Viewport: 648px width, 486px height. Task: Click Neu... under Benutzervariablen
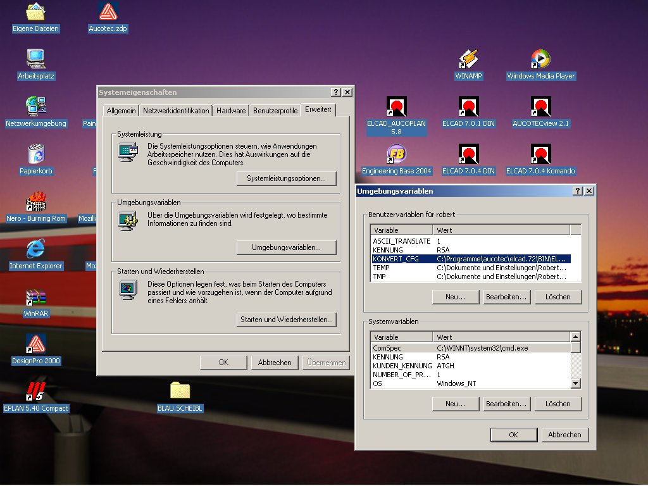click(456, 297)
